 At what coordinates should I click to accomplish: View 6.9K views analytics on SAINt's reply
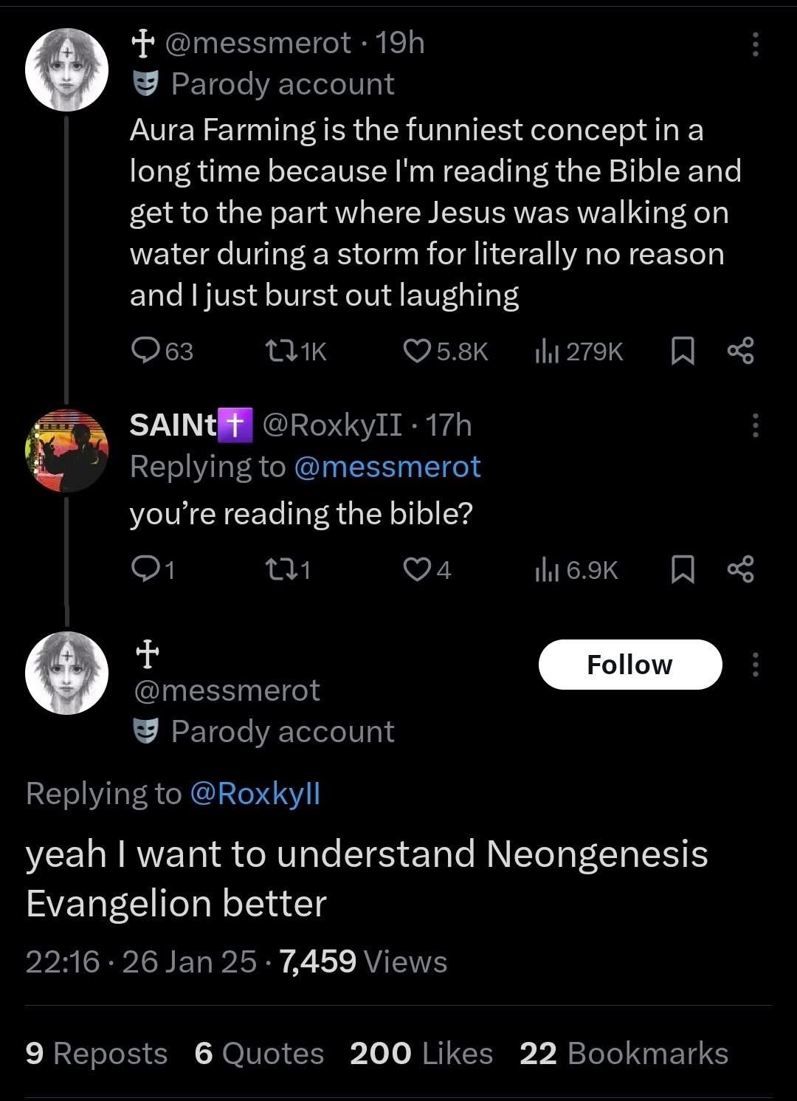point(576,569)
